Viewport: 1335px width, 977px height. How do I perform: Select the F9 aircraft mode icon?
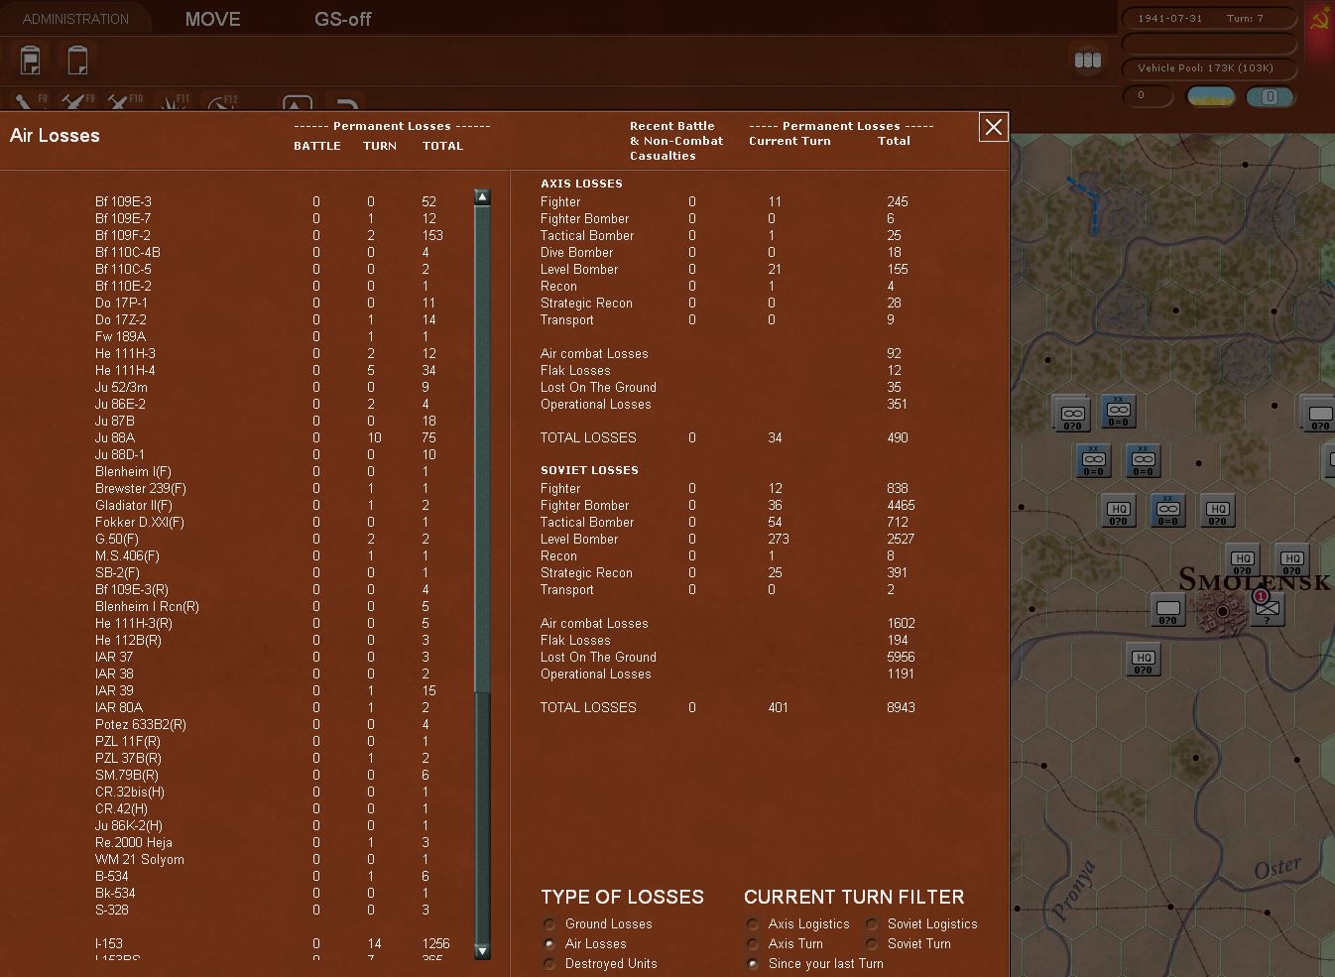click(x=77, y=102)
